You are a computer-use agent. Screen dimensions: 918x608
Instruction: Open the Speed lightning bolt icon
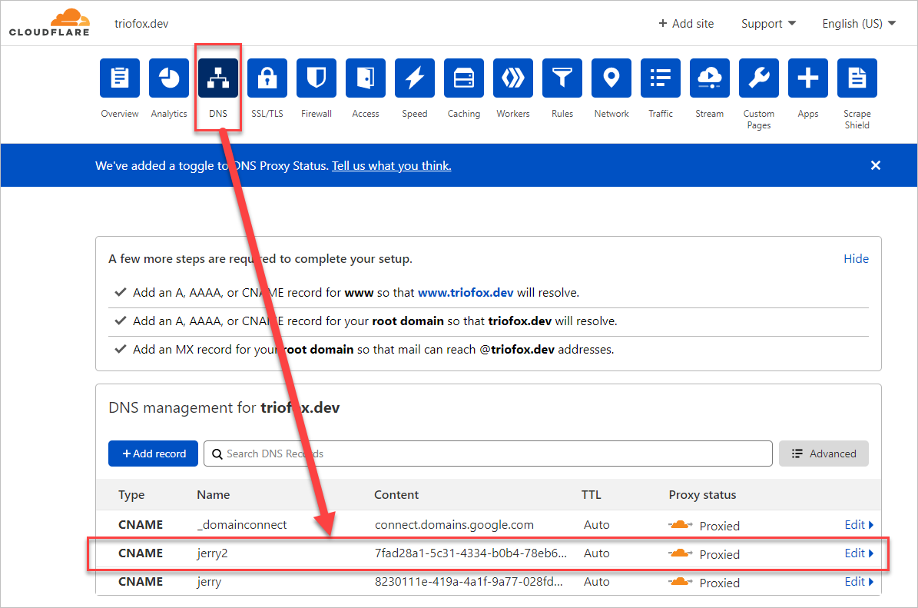(415, 78)
